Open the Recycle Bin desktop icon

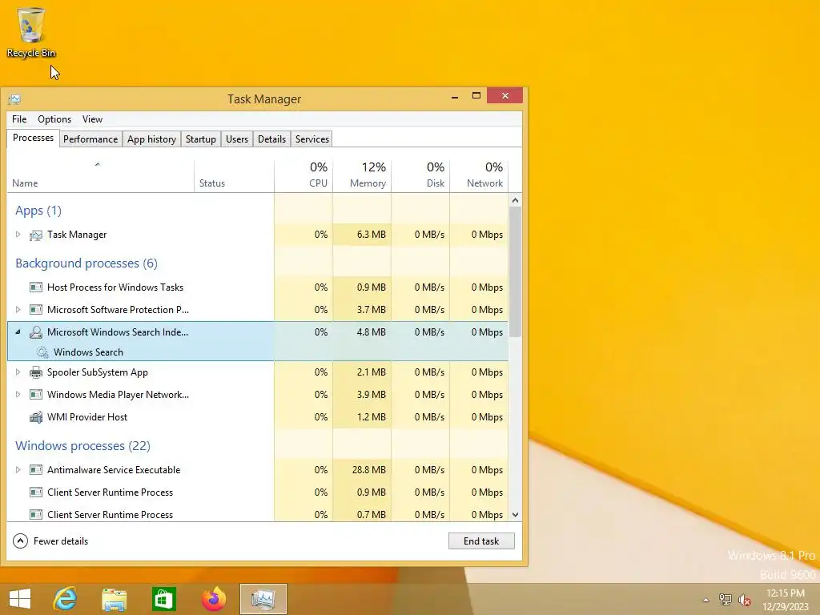[x=31, y=31]
